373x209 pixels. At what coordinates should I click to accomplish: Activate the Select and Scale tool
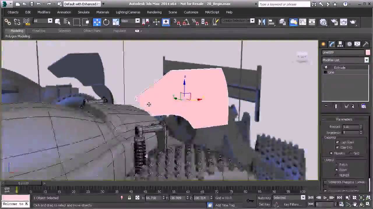pos(116,22)
